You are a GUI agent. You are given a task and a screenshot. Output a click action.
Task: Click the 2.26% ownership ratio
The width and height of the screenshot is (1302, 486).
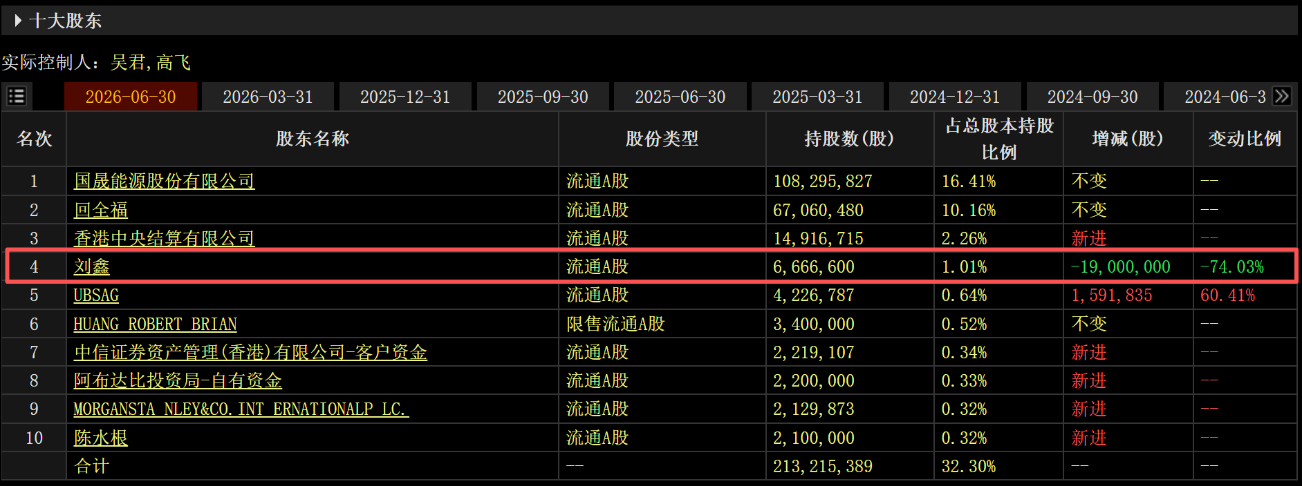(x=964, y=238)
